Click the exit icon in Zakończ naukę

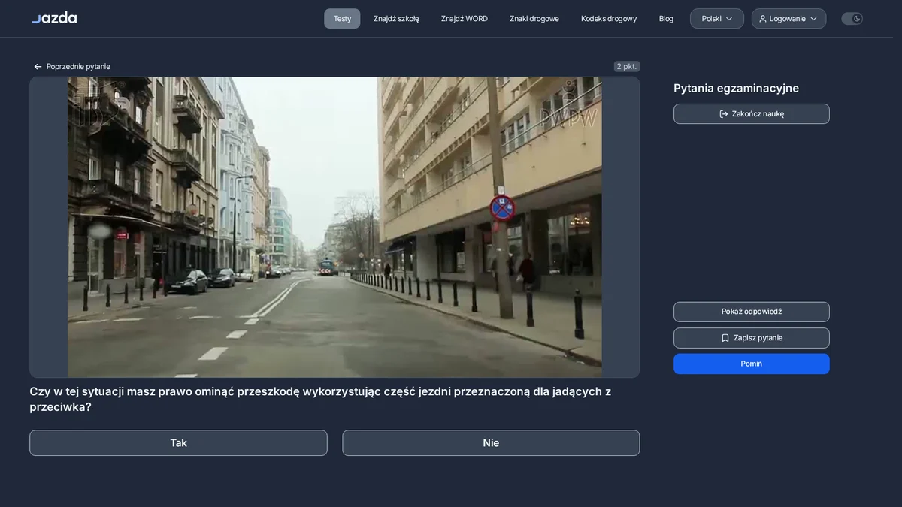pyautogui.click(x=724, y=114)
